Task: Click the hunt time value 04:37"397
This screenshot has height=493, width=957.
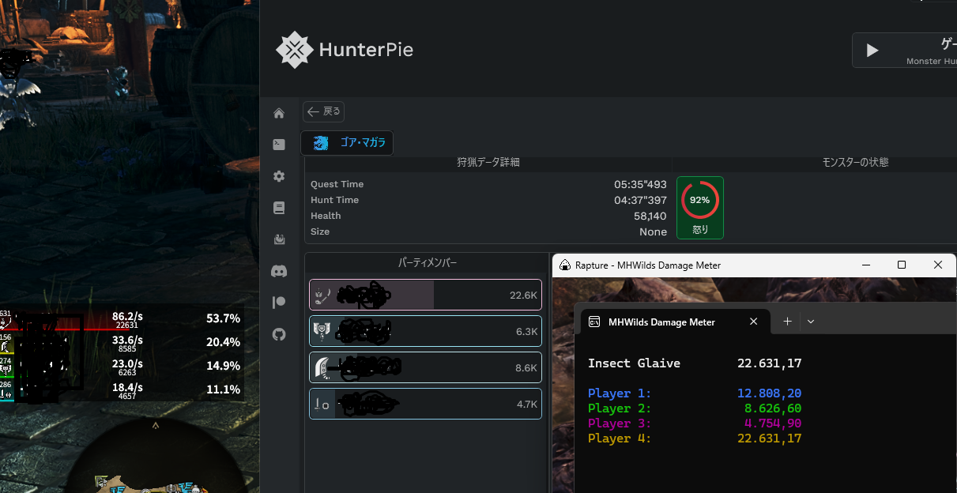Action: [x=641, y=200]
